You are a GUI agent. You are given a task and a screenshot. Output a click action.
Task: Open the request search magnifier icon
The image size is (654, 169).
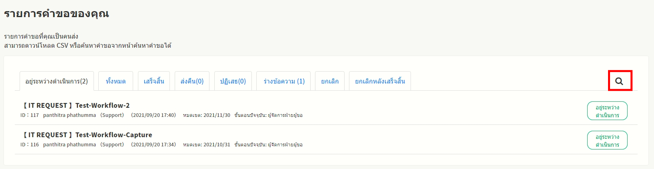click(x=619, y=81)
